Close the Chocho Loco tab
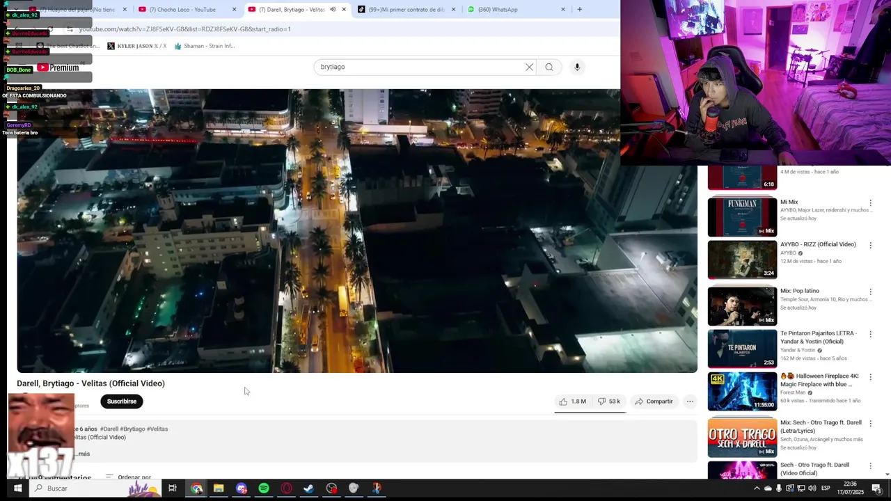The width and height of the screenshot is (891, 501). click(234, 10)
